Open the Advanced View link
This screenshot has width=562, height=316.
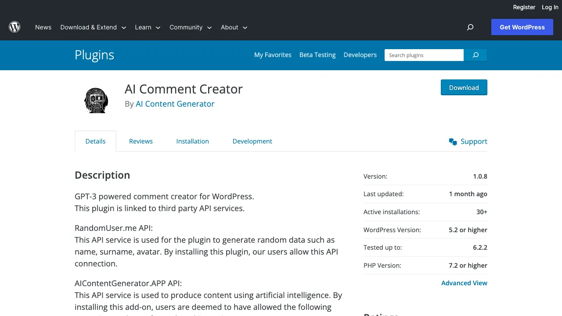[x=464, y=283]
